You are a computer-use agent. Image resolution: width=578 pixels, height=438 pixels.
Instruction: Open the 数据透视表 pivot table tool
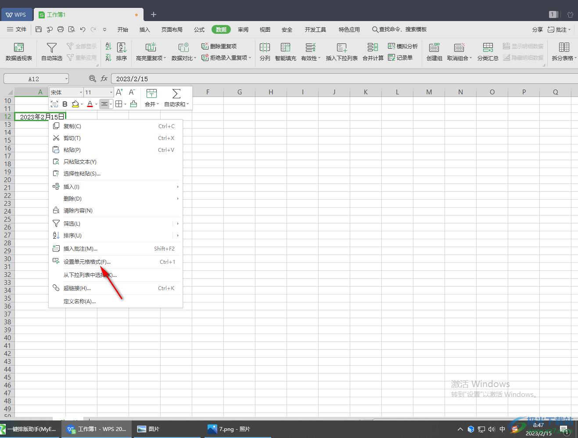(19, 52)
